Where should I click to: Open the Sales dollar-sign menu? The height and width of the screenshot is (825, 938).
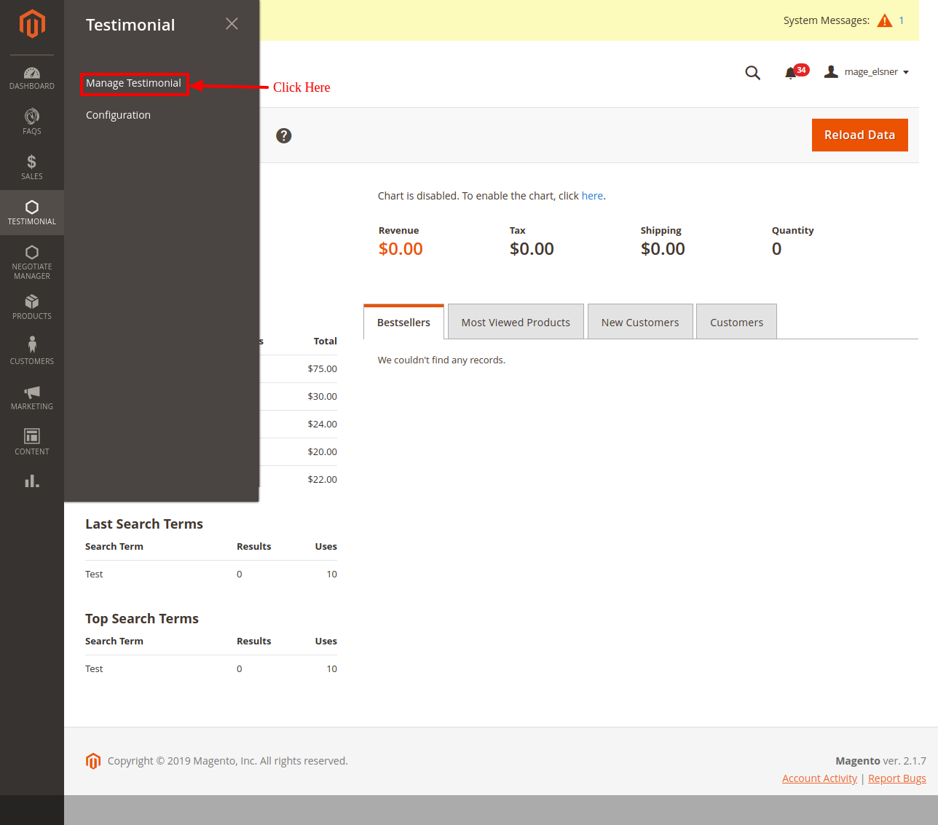coord(32,167)
